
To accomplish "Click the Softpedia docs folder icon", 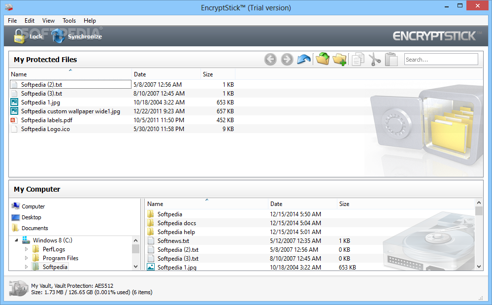I will pos(151,223).
